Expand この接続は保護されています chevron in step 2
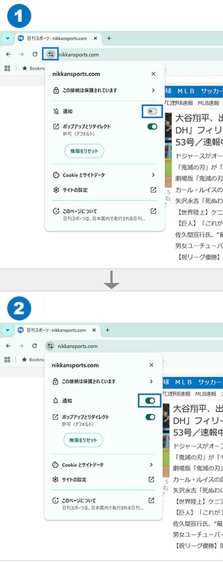223x562 pixels. coord(151,381)
